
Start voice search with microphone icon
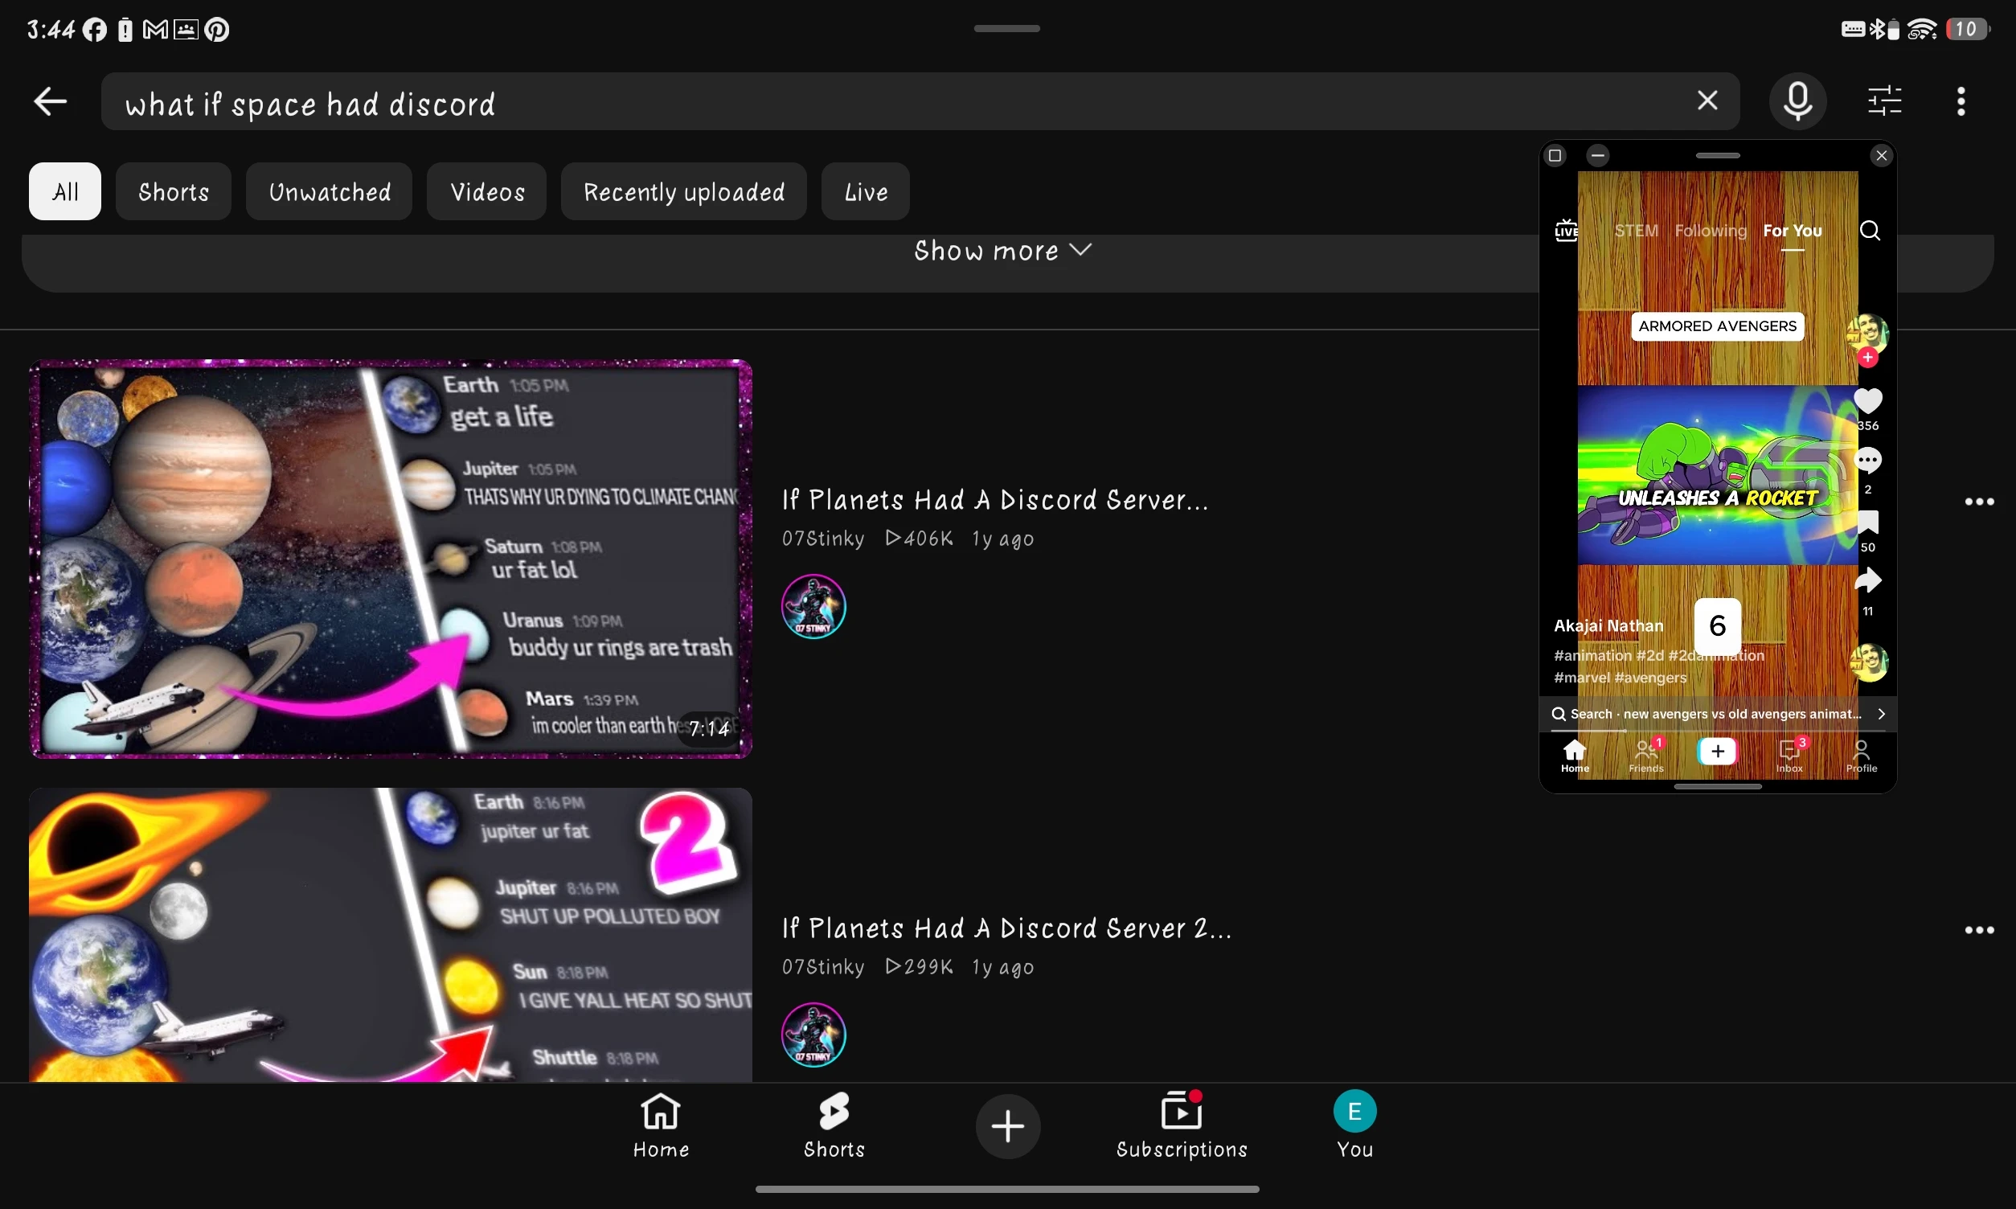click(1797, 102)
